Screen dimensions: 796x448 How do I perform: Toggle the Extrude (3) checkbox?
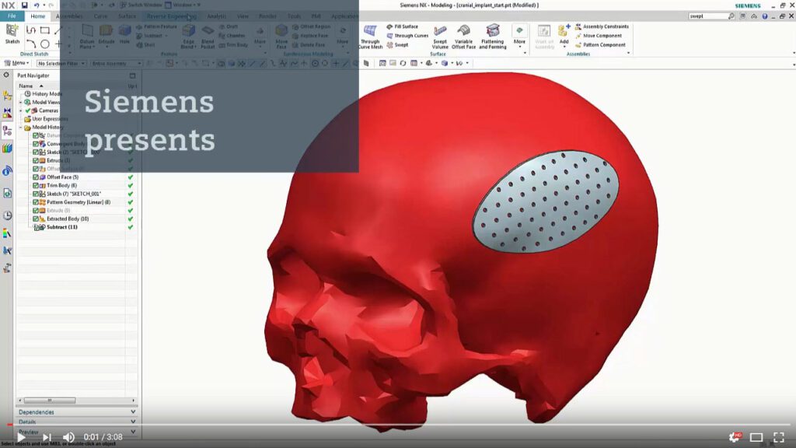36,160
